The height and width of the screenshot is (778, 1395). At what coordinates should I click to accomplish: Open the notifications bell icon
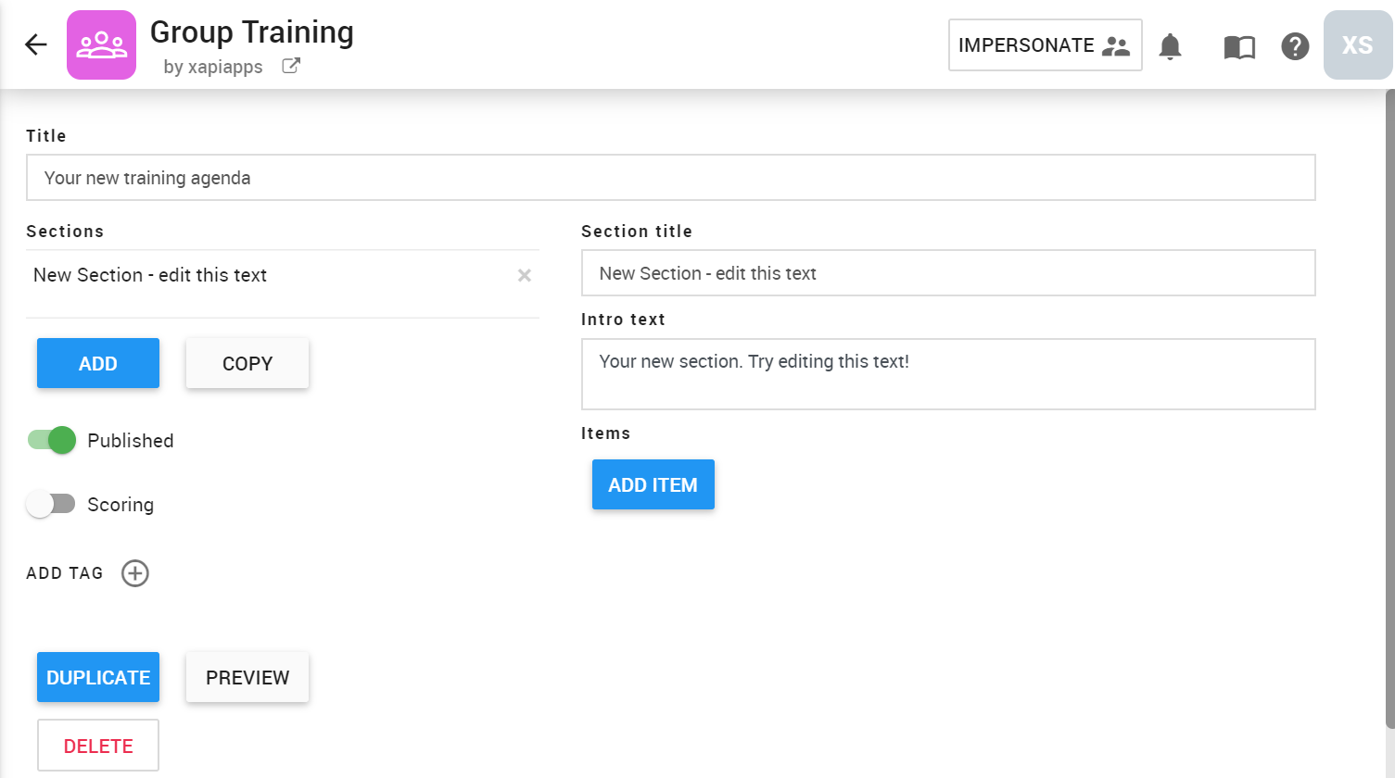pyautogui.click(x=1171, y=45)
